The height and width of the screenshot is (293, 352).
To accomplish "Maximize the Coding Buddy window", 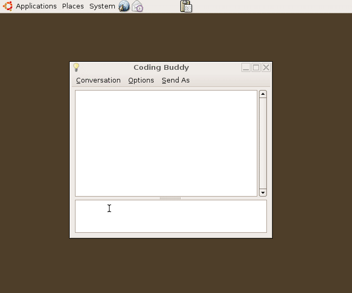I will click(x=256, y=68).
